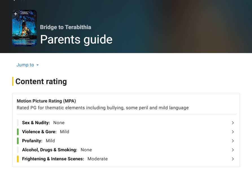Click the gray severity bar beside Sex & Nudity
Screen dimensions: 252x177
point(18,123)
